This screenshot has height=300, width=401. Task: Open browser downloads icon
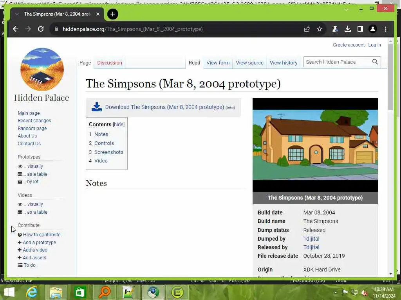tap(348, 29)
